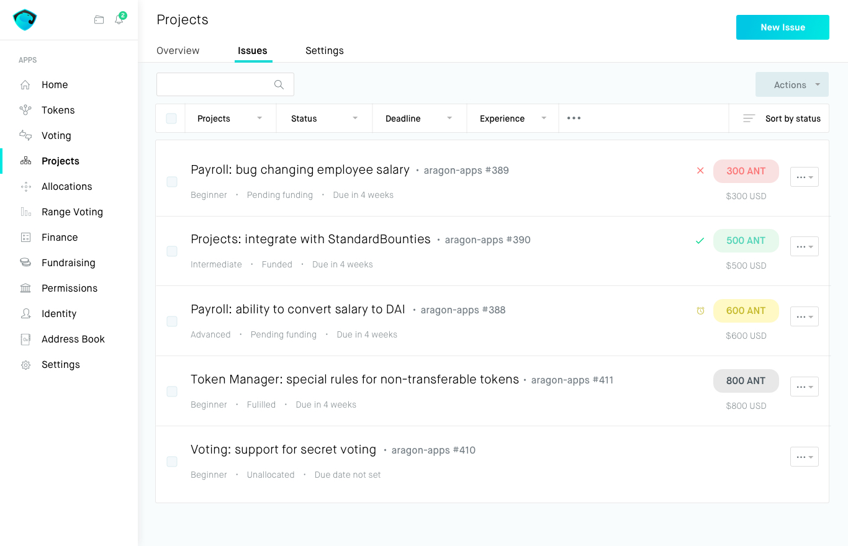This screenshot has width=848, height=546.
Task: Check the Token Manager special rules issue
Action: pos(172,392)
